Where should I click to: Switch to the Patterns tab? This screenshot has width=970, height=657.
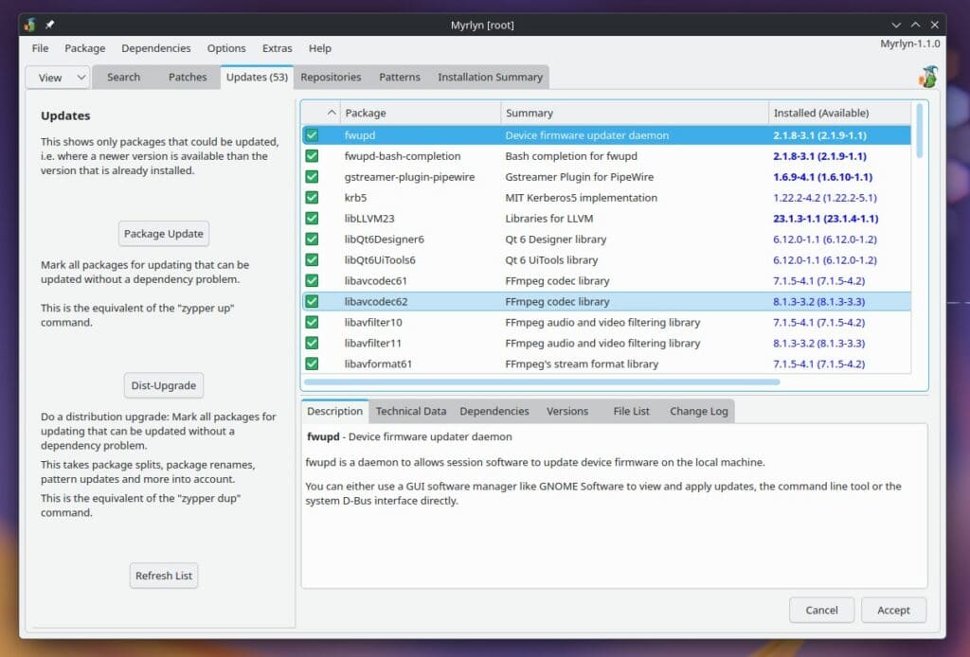400,78
